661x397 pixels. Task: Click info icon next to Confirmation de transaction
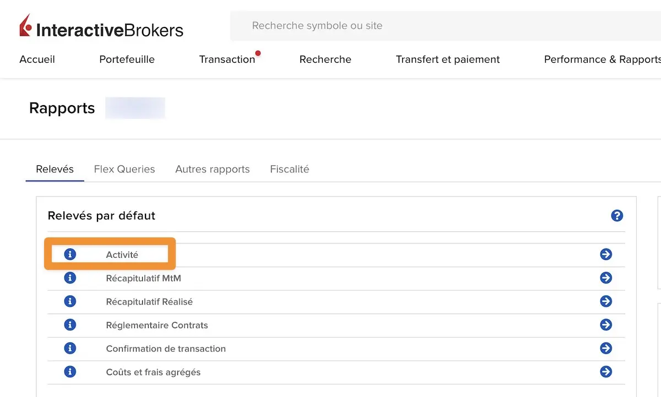click(70, 349)
